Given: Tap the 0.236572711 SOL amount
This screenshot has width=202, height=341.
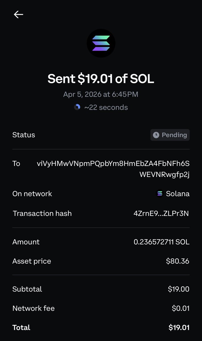Looking at the screenshot, I should (x=161, y=242).
